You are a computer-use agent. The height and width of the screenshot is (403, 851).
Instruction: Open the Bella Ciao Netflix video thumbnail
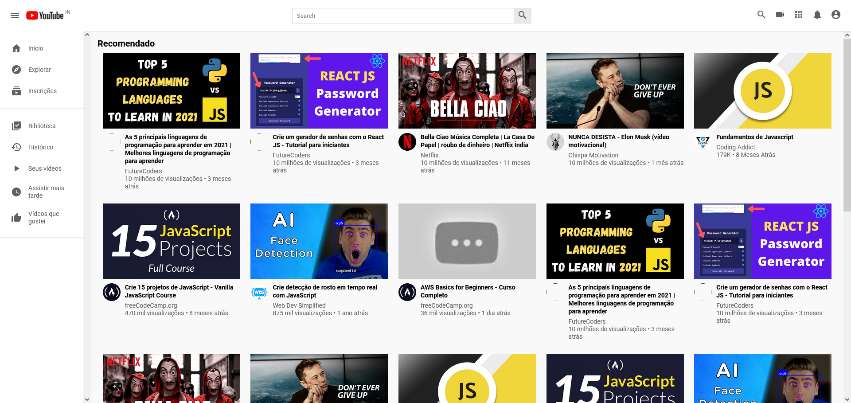tap(467, 90)
